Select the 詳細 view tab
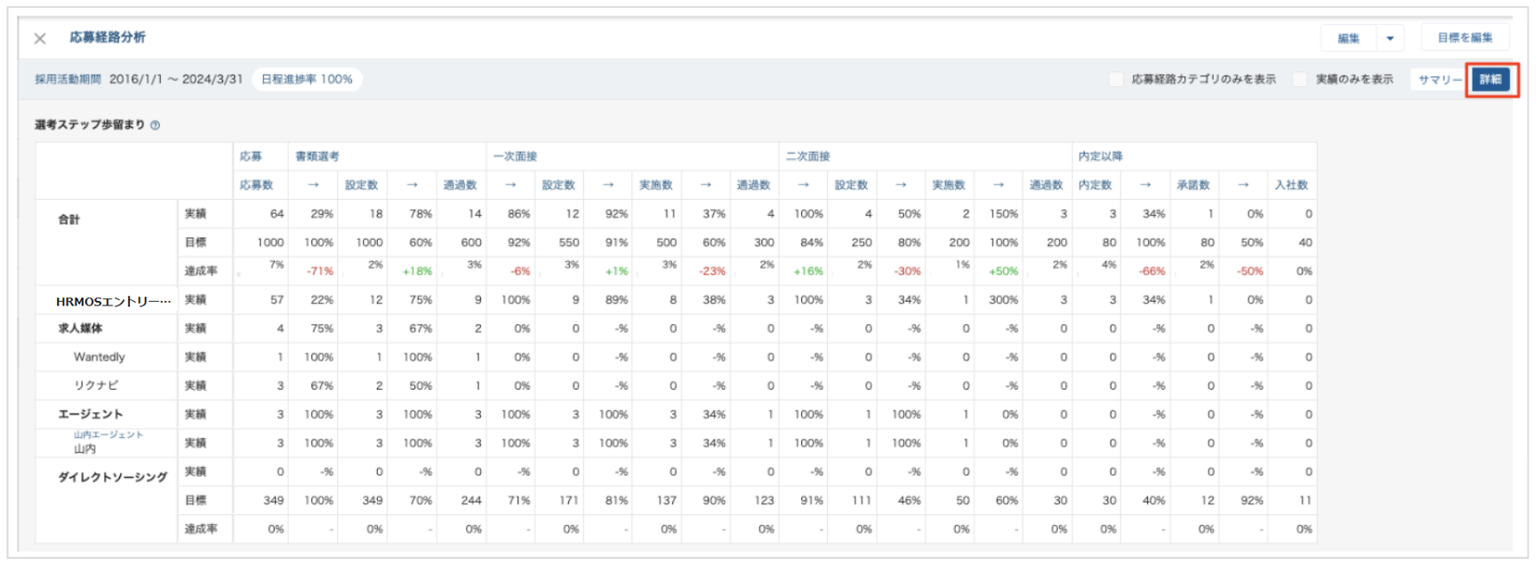This screenshot has height=563, width=1540. coord(1490,79)
